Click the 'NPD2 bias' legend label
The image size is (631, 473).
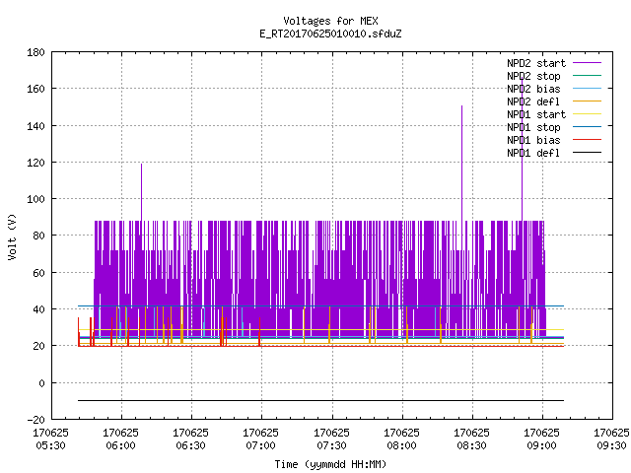coord(533,89)
